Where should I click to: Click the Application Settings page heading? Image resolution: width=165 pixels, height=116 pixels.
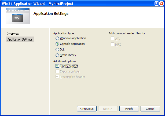pyautogui.click(x=51, y=14)
